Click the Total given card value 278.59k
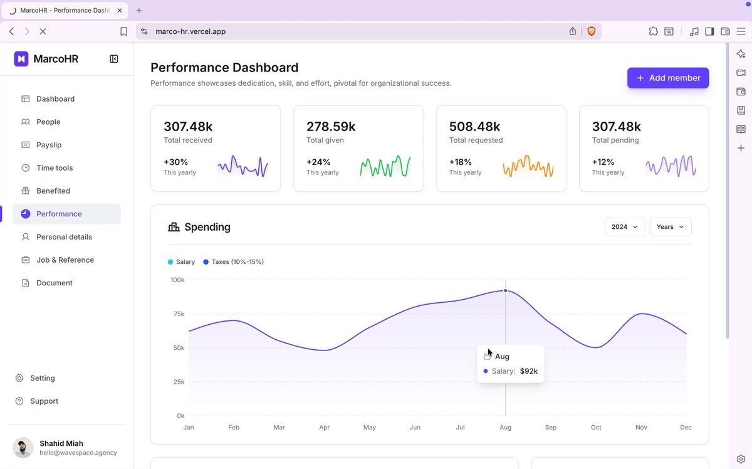Image resolution: width=752 pixels, height=469 pixels. point(331,127)
